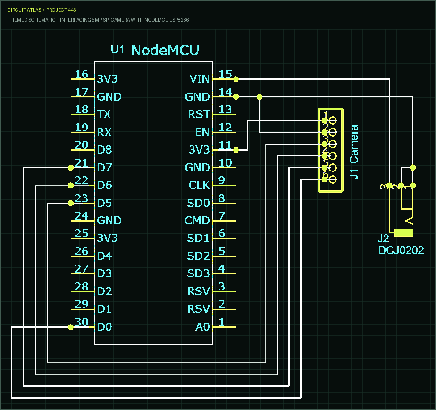Click the RST pin label
Screen dimensions: 436x410
coord(199,114)
